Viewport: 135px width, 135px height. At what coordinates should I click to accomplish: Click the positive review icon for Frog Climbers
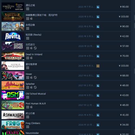tap(98, 125)
